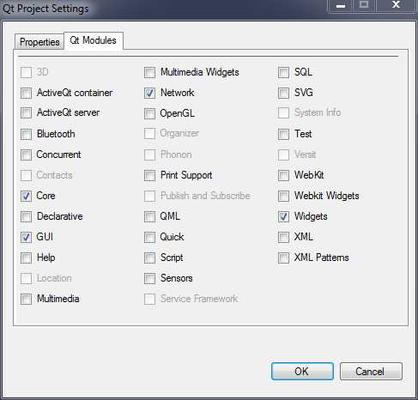The image size is (418, 400).
Task: Tick the QML module checkbox
Action: pyautogui.click(x=149, y=216)
